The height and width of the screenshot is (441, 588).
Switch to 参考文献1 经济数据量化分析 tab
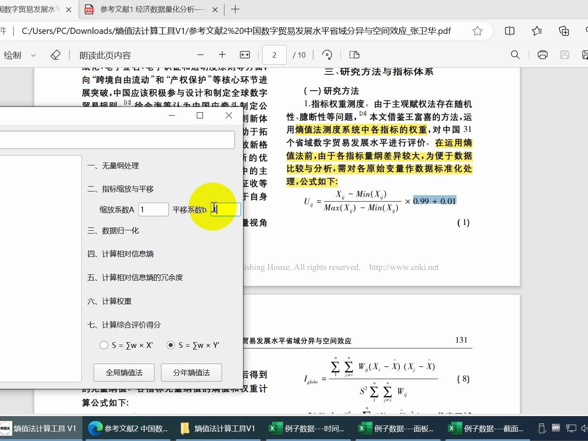tap(152, 9)
